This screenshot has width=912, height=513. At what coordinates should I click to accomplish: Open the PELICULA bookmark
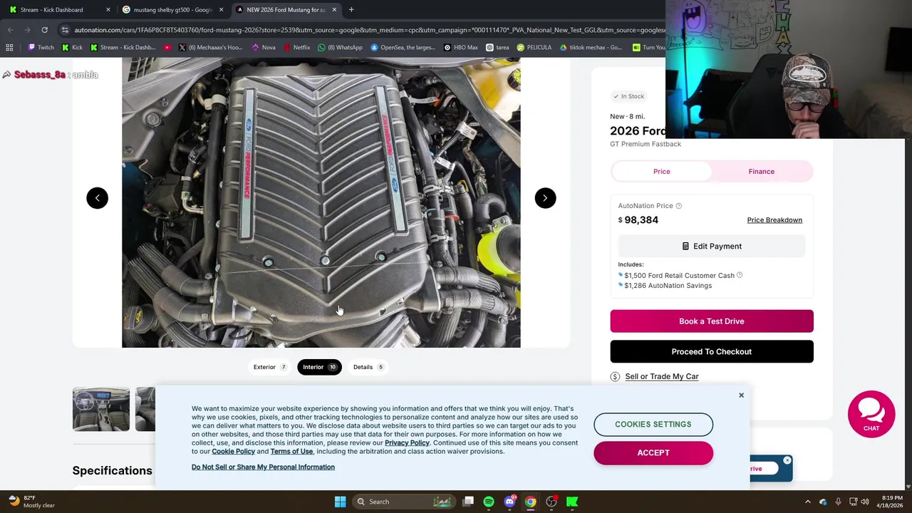[x=534, y=48]
